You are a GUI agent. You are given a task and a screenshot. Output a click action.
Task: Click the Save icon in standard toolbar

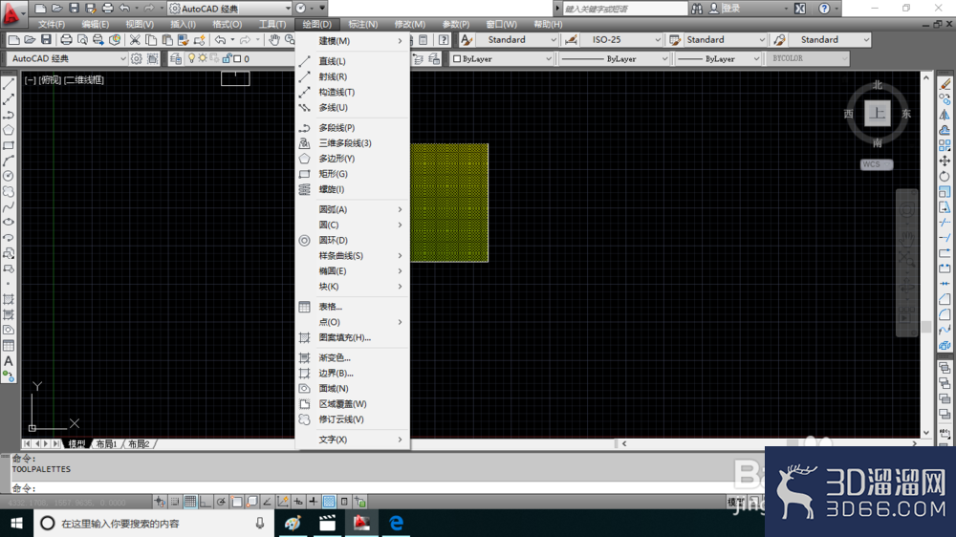(46, 40)
